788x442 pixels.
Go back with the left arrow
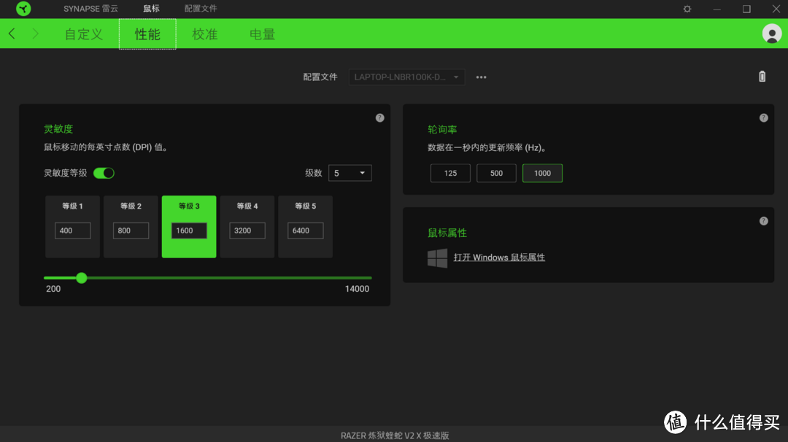point(12,34)
